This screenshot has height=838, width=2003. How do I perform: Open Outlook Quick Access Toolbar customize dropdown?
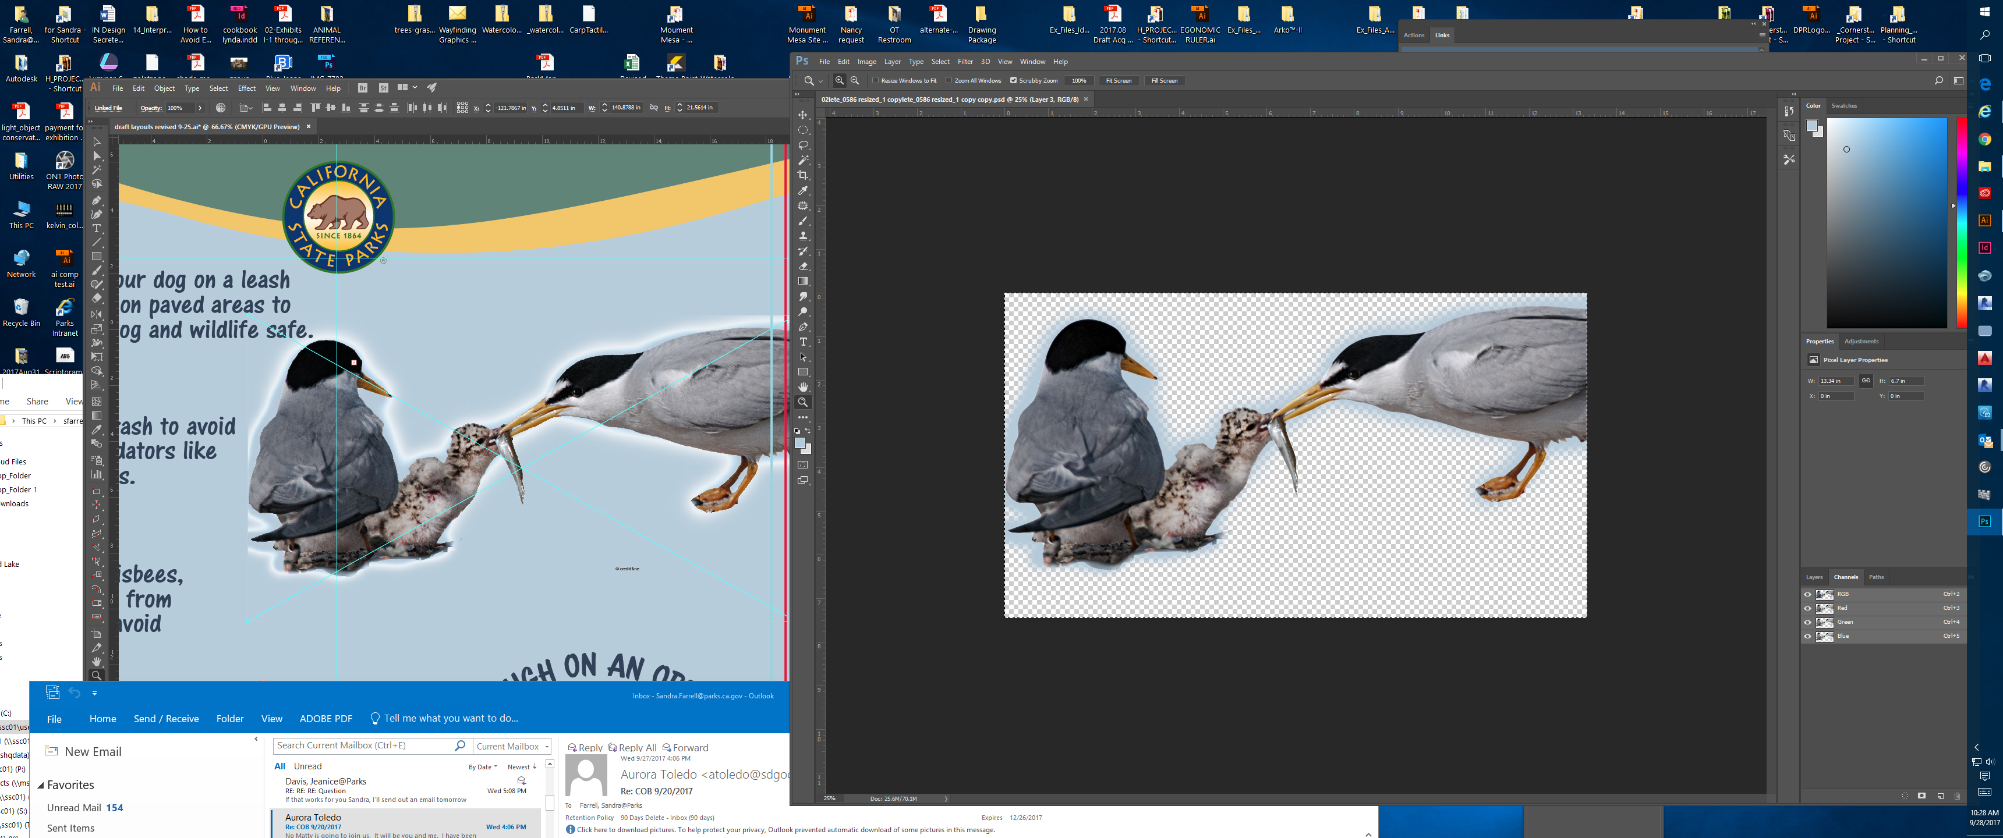click(x=94, y=694)
